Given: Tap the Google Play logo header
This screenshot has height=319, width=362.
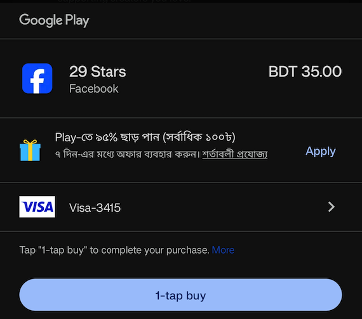Looking at the screenshot, I should [54, 20].
